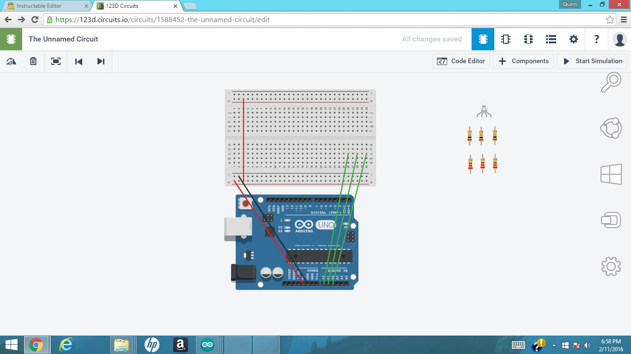
Task: Click the undo previous step icon
Action: point(79,61)
